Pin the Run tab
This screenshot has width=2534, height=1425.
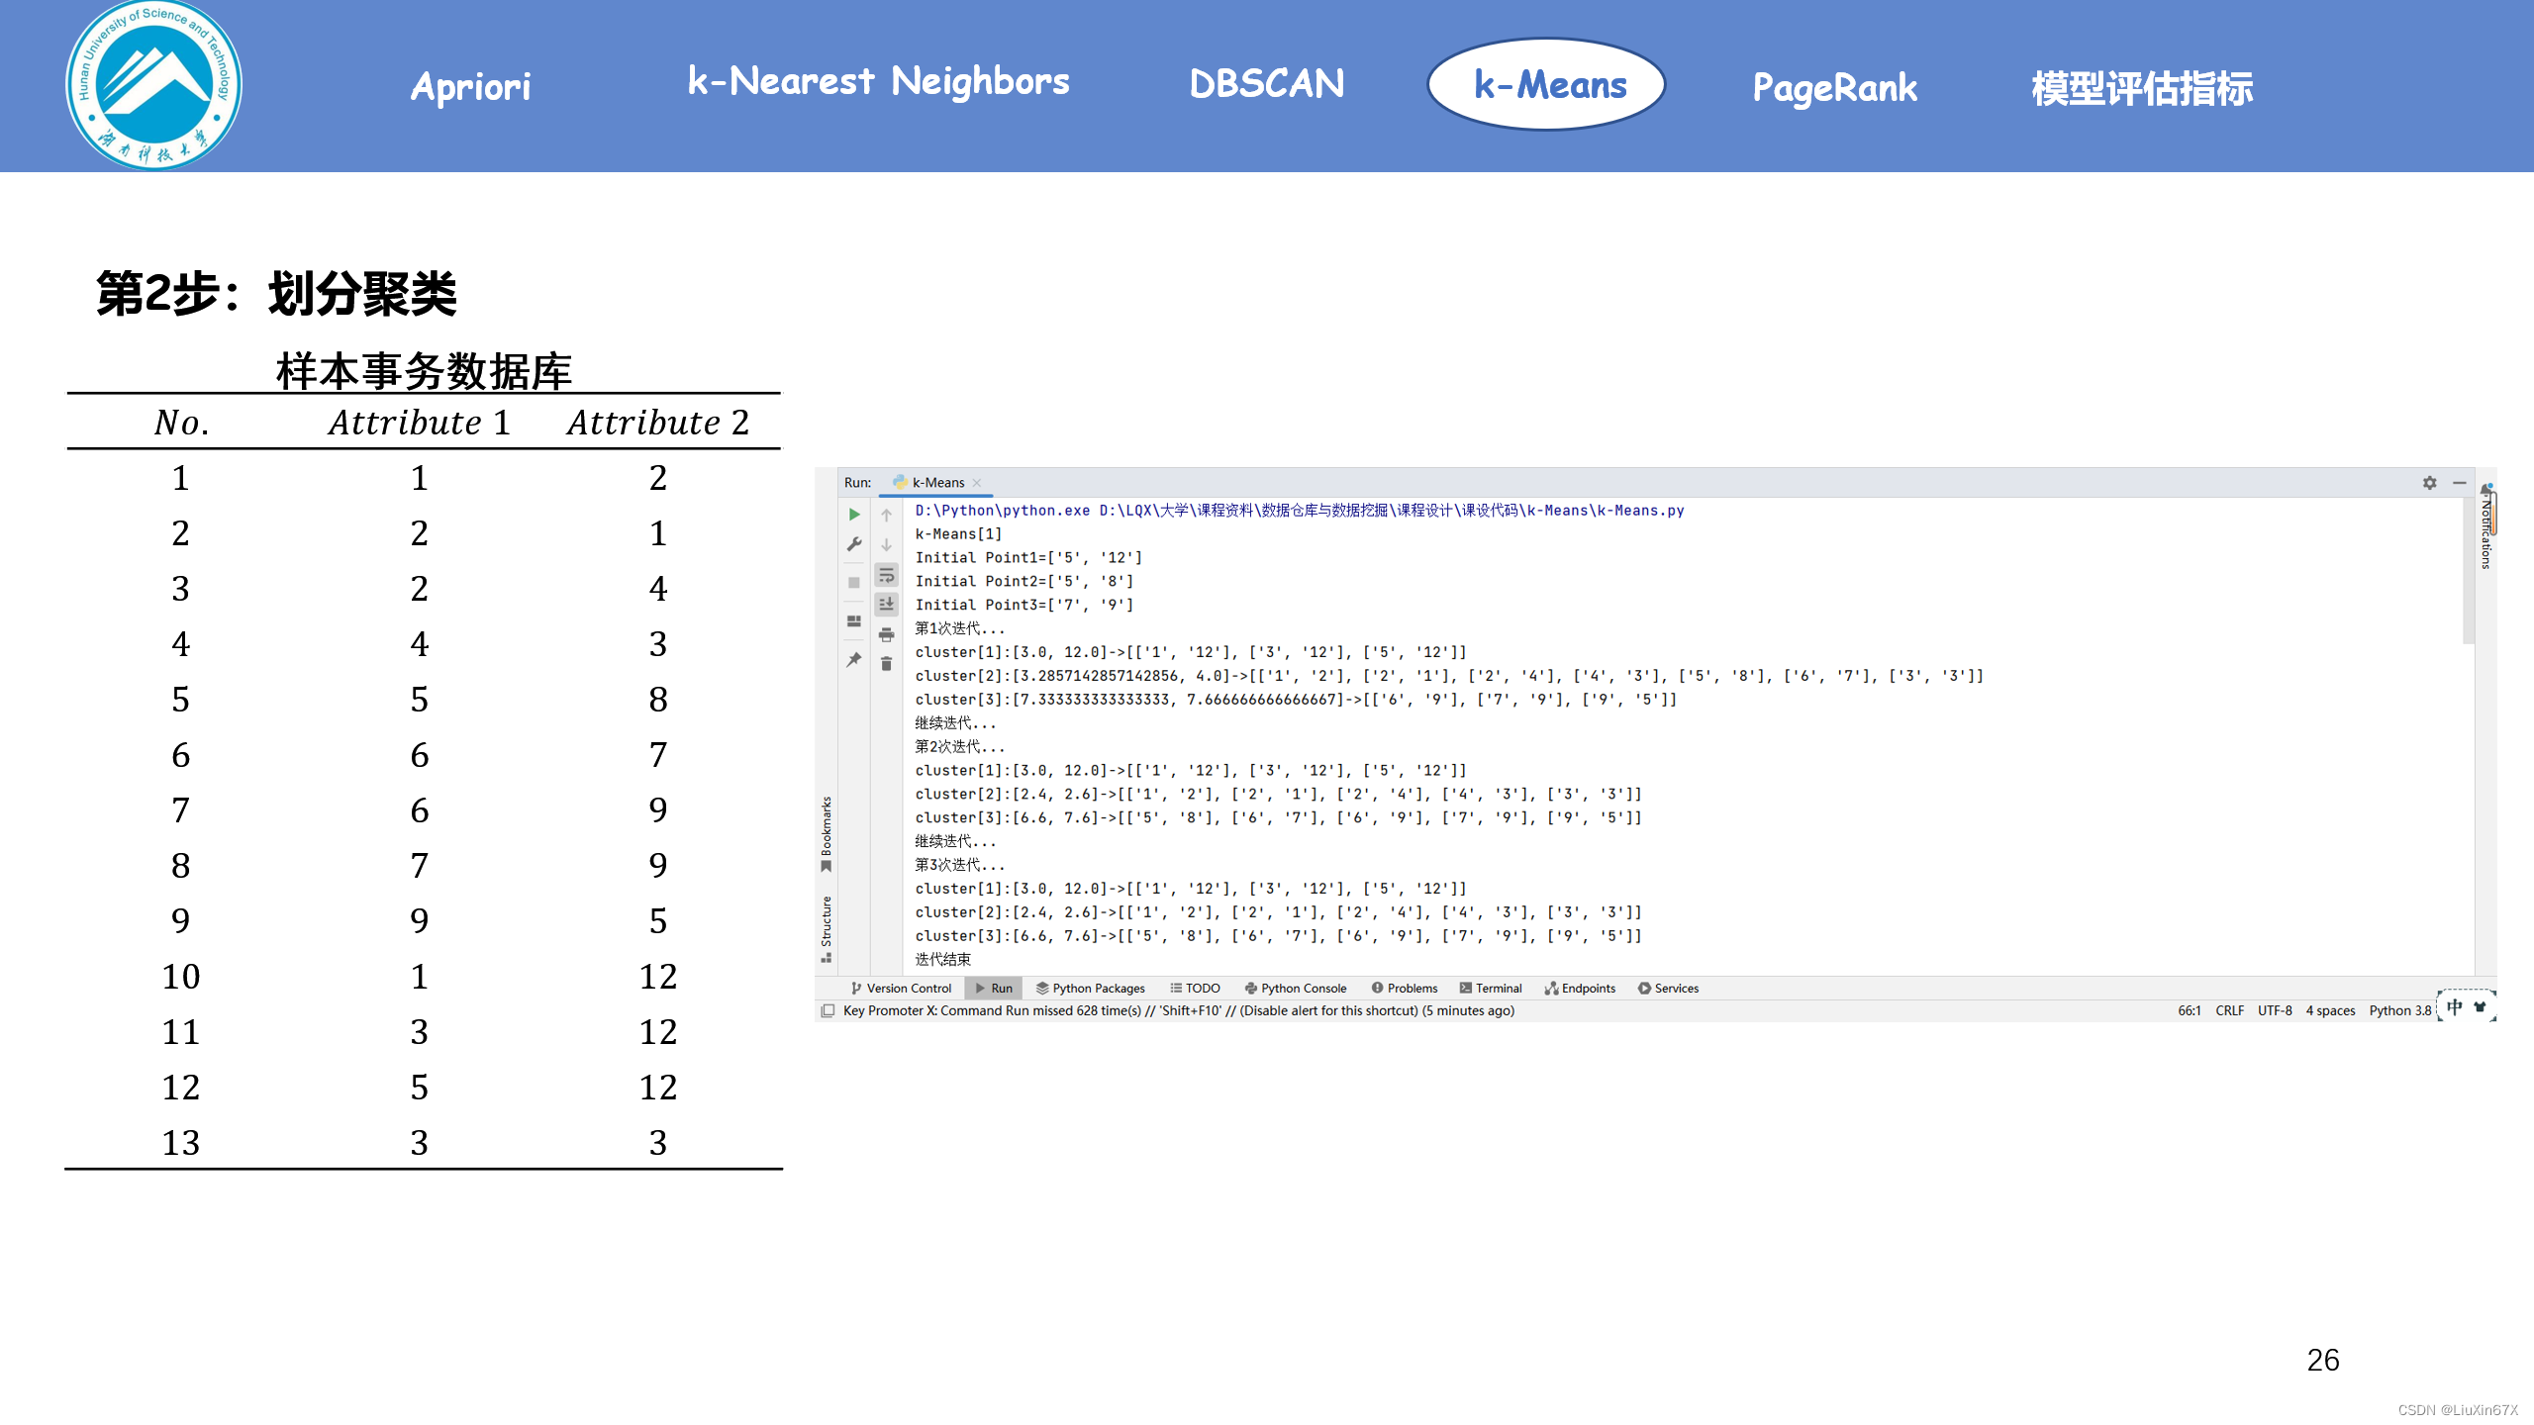(x=854, y=660)
